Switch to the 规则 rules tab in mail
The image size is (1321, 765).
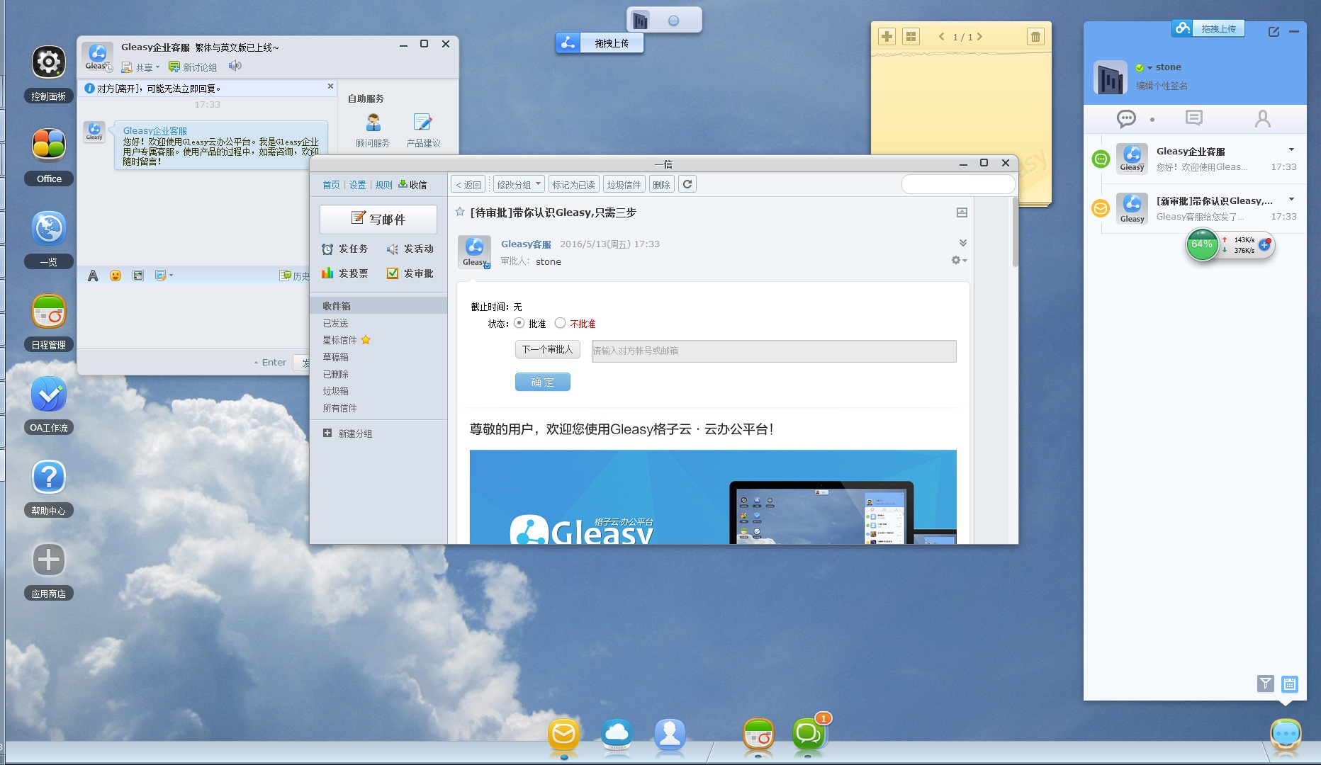[x=383, y=185]
